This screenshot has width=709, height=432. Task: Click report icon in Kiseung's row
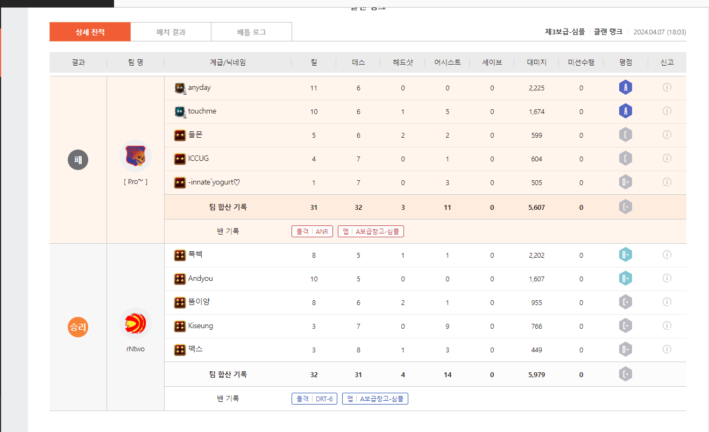pos(667,325)
